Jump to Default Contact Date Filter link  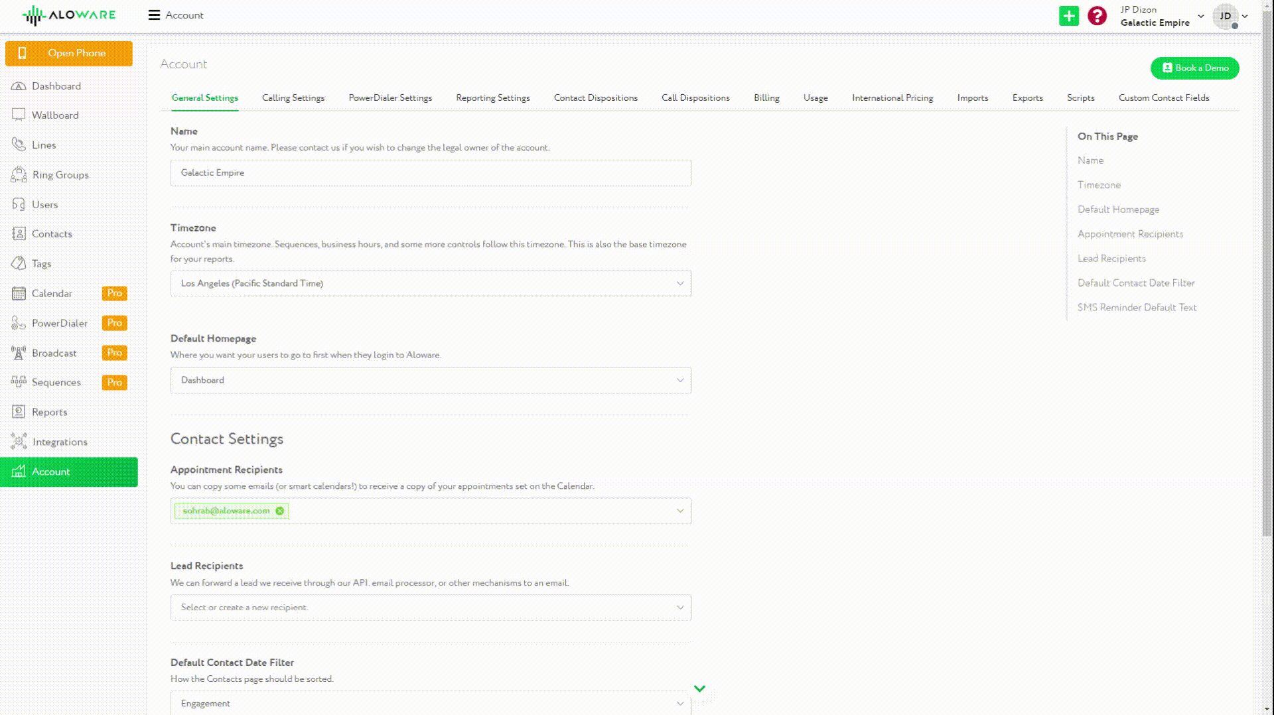point(1136,283)
